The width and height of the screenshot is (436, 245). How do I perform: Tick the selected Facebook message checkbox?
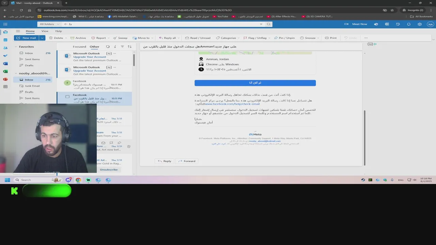(x=67, y=97)
